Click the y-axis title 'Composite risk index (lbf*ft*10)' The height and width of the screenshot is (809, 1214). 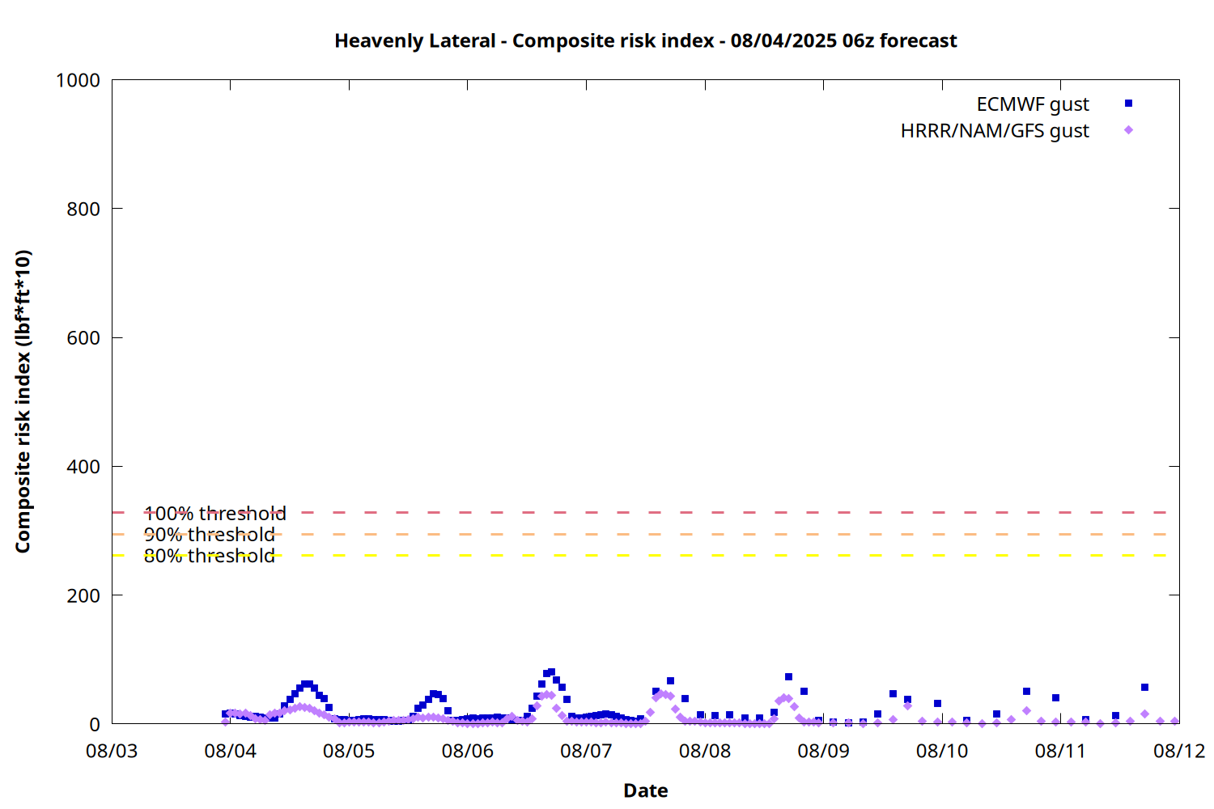23,401
